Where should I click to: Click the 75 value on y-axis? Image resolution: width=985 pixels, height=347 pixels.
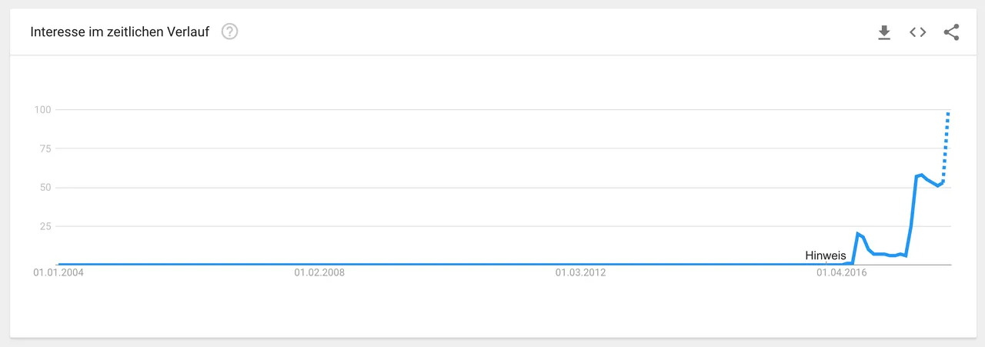45,148
